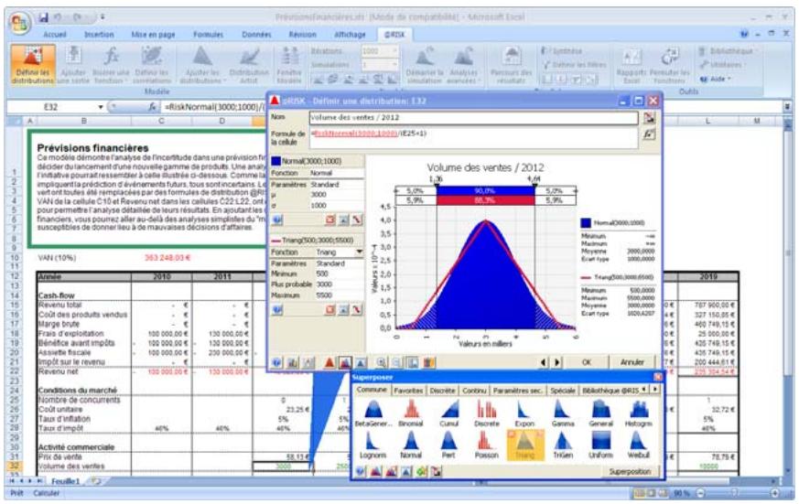This screenshot has height=504, width=799.
Task: Switch to Favorites tab in Superposer
Action: coord(408,391)
